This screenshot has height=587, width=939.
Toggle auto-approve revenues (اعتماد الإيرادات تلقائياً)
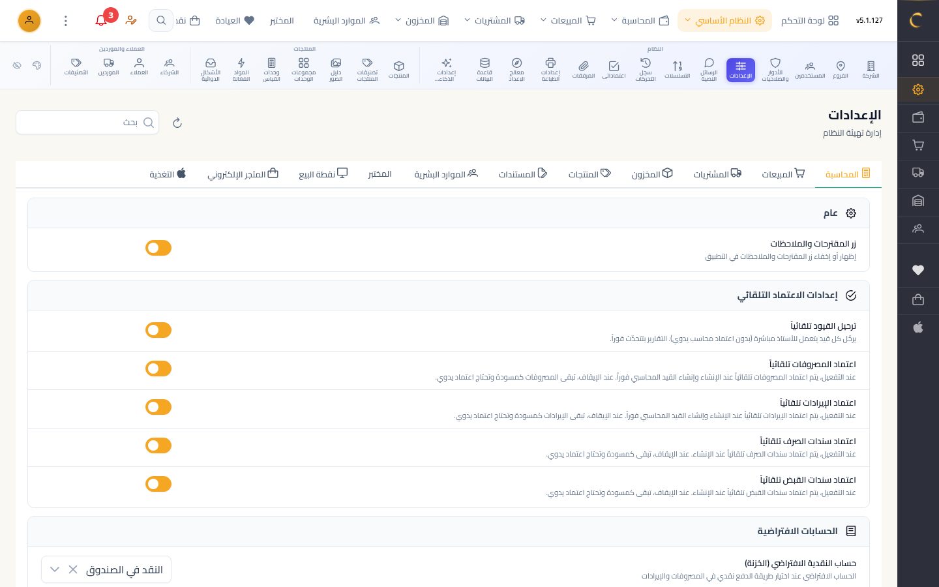pos(158,407)
